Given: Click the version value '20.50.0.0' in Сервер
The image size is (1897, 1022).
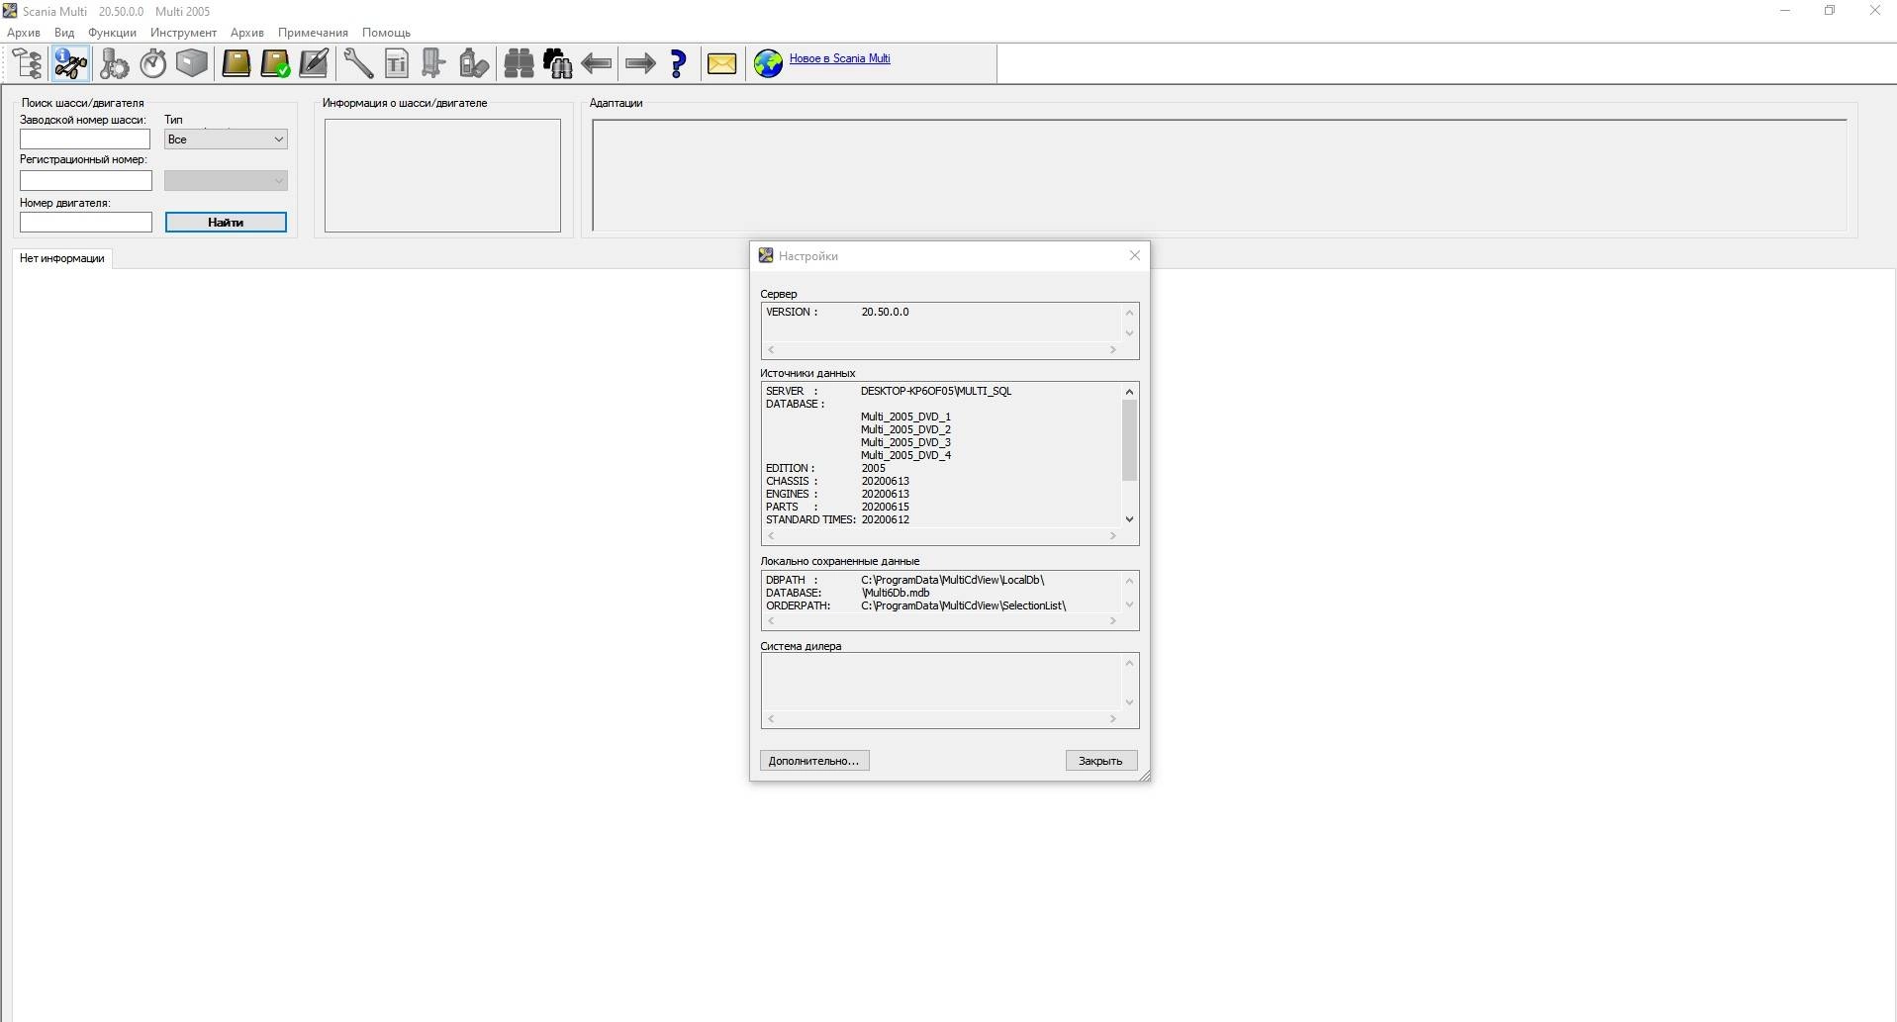Looking at the screenshot, I should click(x=885, y=312).
